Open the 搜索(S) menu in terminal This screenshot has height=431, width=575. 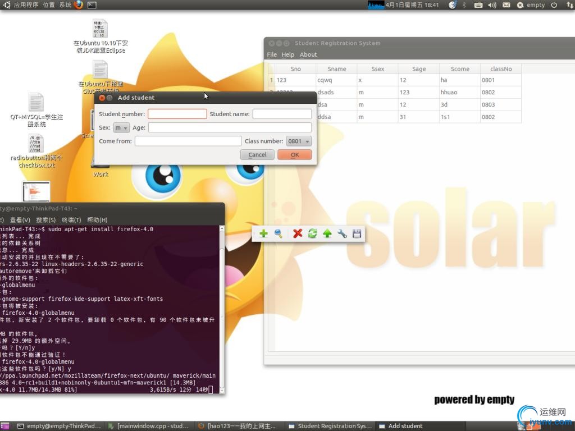(x=46, y=220)
